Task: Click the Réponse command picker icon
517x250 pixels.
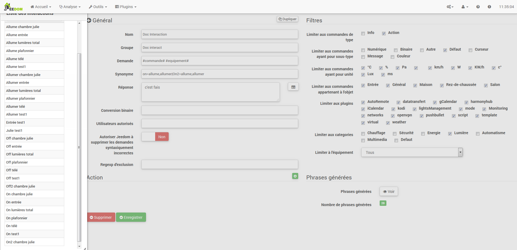Action: click(x=293, y=87)
